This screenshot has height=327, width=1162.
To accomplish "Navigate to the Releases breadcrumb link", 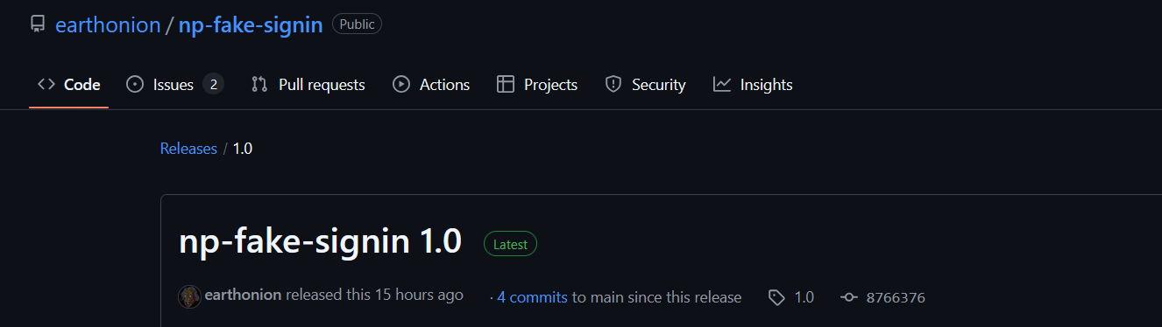I will (x=188, y=149).
